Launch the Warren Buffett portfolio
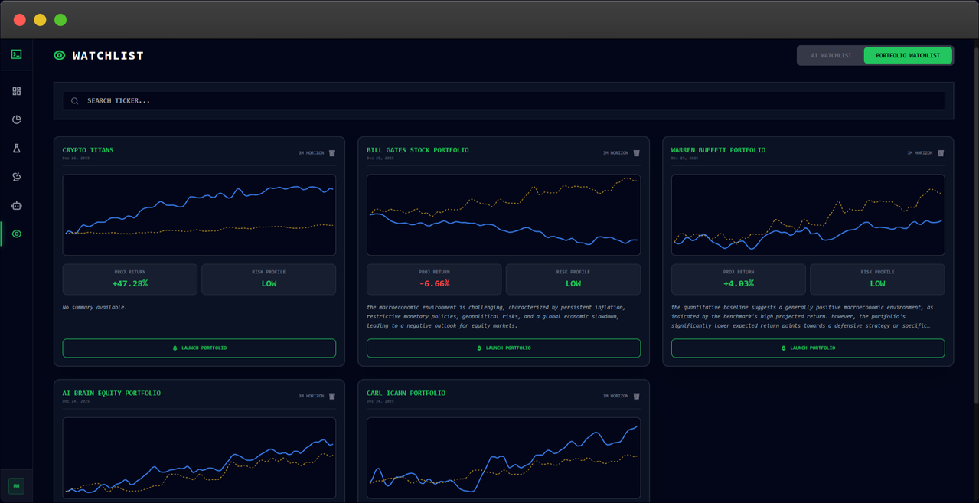 point(808,348)
